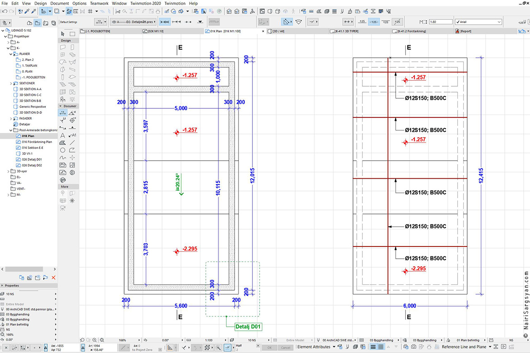Image resolution: width=530 pixels, height=353 pixels.
Task: Toggle cumulative dimension construction method
Action: 177,22
